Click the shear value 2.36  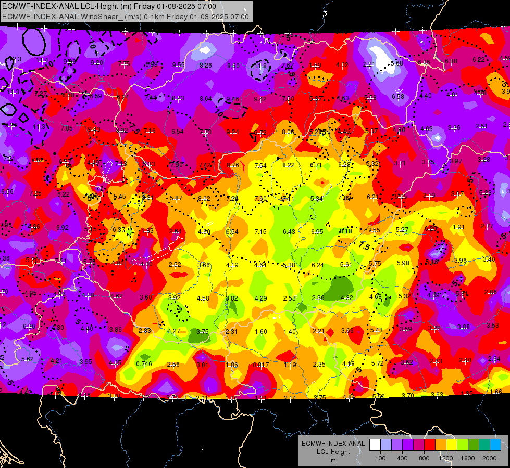(x=318, y=298)
